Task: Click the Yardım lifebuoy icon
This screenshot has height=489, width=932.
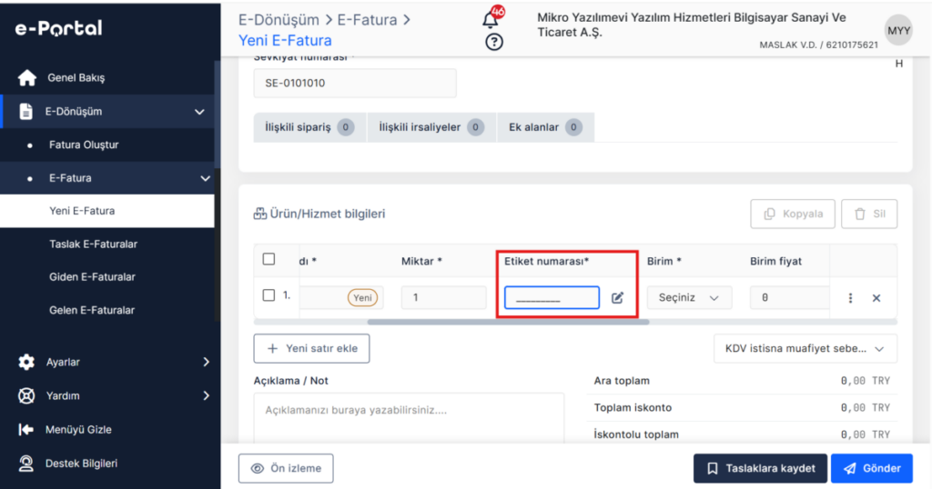Action: (26, 395)
